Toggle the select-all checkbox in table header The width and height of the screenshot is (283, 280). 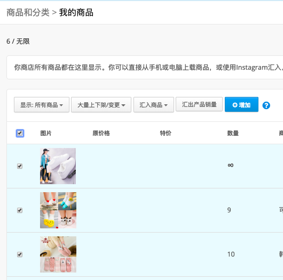click(20, 133)
